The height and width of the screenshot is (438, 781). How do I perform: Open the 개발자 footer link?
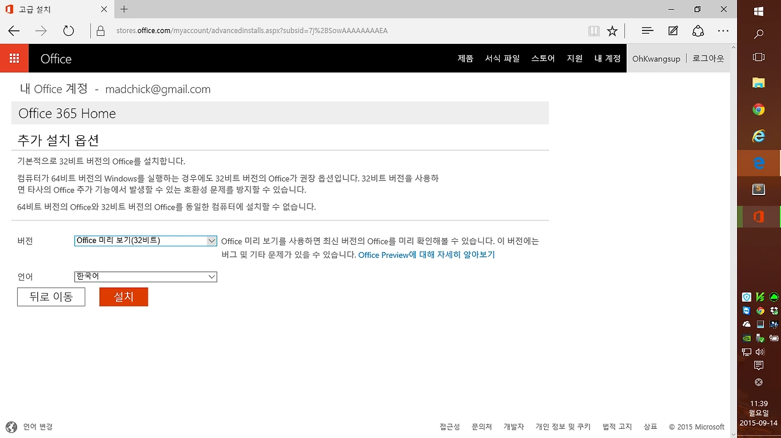513,427
